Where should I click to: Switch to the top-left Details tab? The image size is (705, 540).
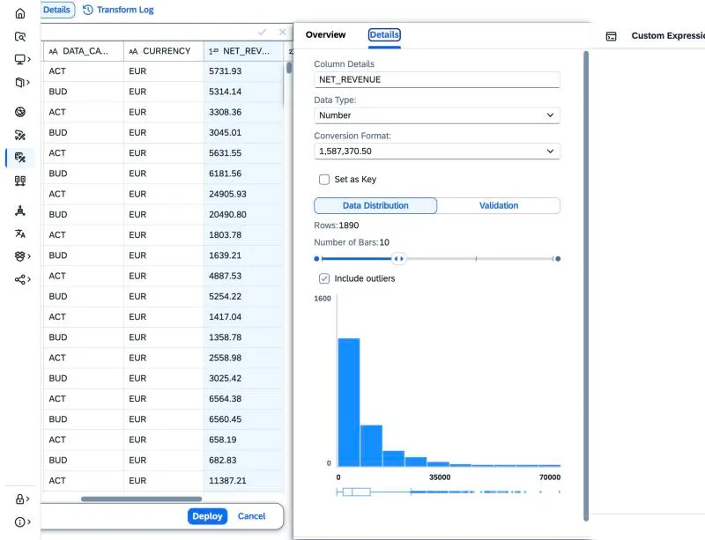(x=56, y=10)
